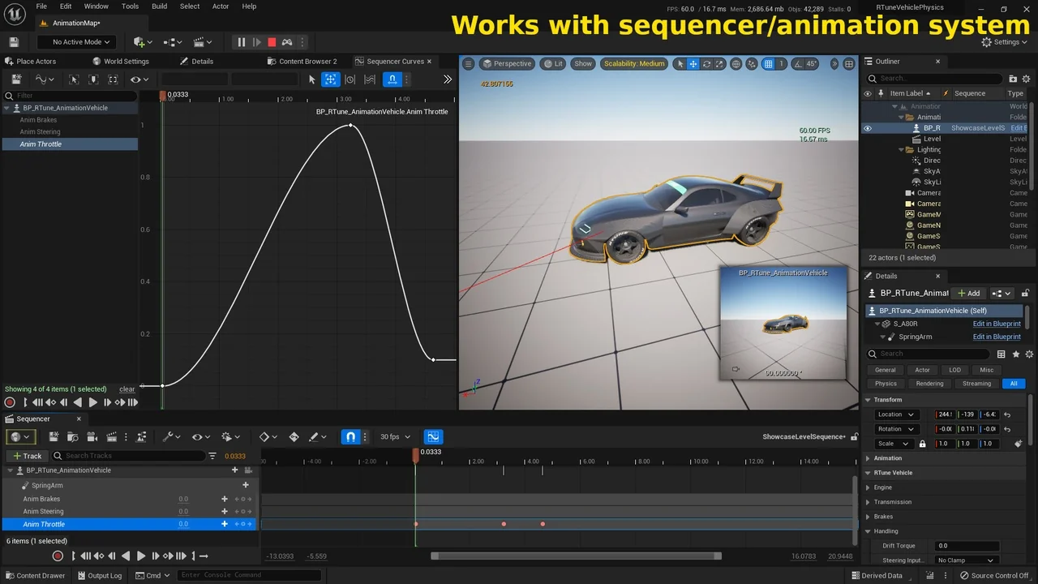Open the curve editor from Sequencer toolbar
This screenshot has width=1038, height=584.
433,437
